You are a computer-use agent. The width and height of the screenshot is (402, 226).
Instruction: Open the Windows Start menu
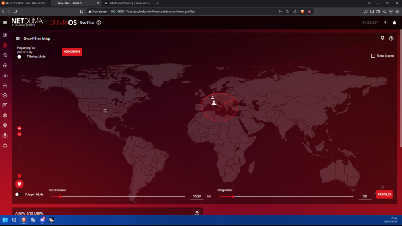pos(5,220)
